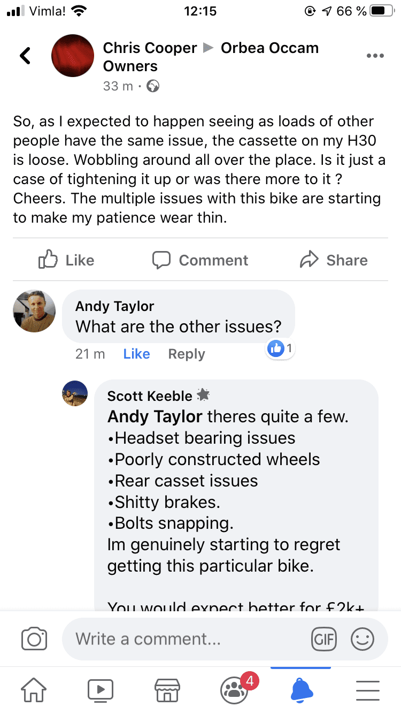The width and height of the screenshot is (401, 714).
Task: Open Andy Taylor's profile avatar
Action: [x=34, y=312]
